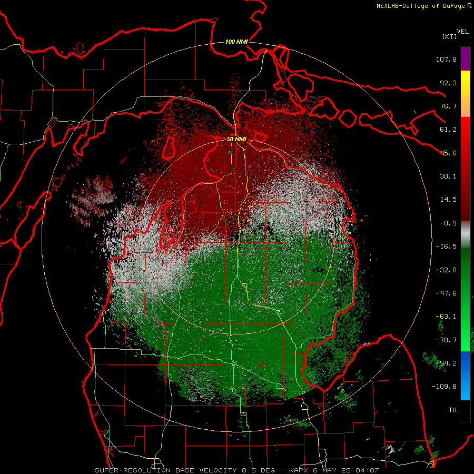Click the -63.1 velocity scale value
This screenshot has width=474, height=474.
446,317
